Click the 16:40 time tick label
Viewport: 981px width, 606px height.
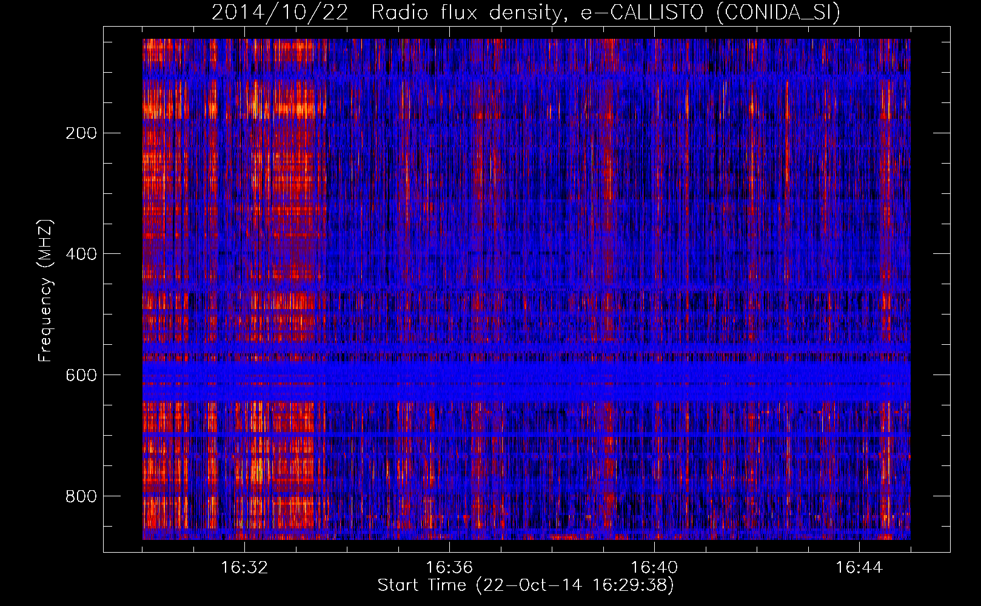click(654, 568)
